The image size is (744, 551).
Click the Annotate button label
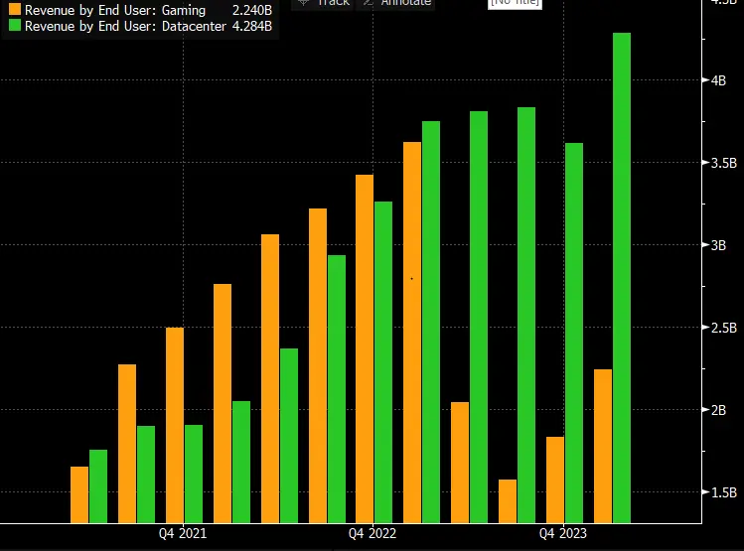(406, 3)
